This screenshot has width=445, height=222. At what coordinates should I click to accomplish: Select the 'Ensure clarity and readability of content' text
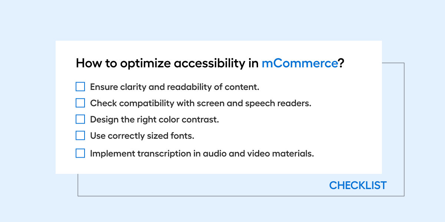coord(175,87)
